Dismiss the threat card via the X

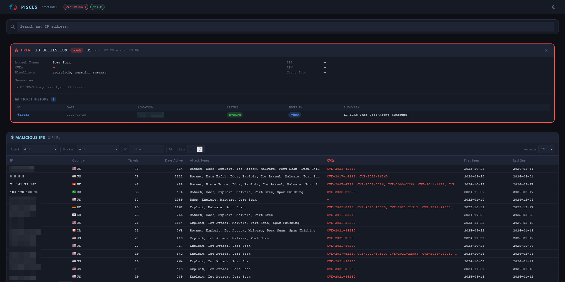(546, 50)
